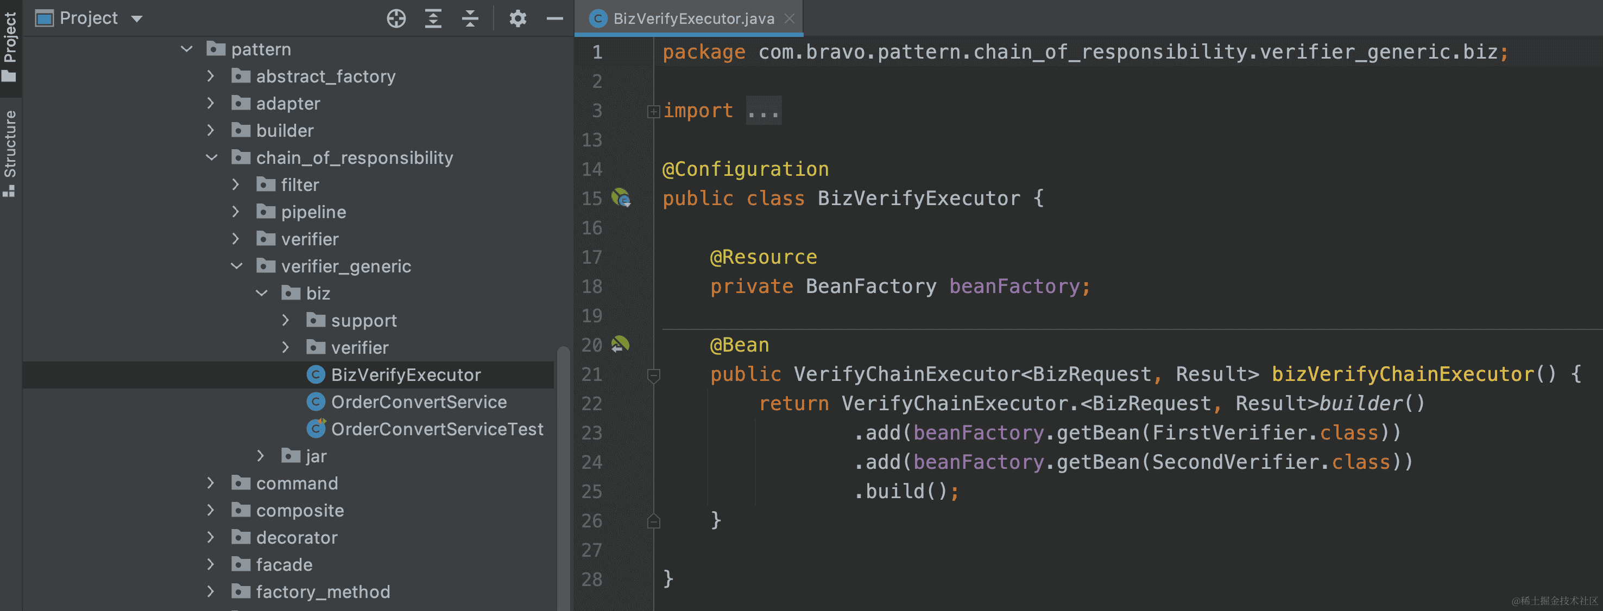Click the @Resource annotation

tap(763, 257)
